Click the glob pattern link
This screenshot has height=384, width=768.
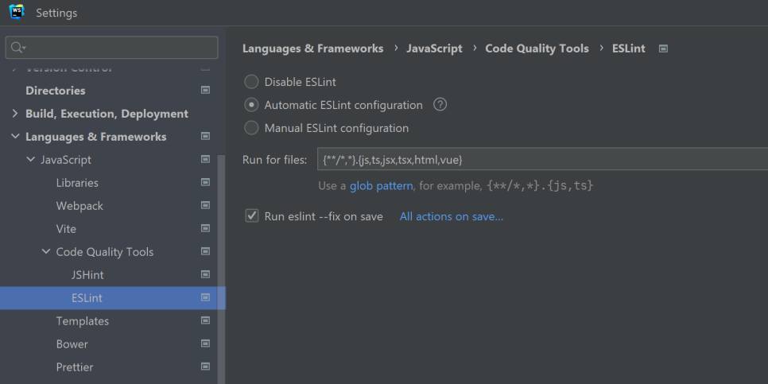381,186
